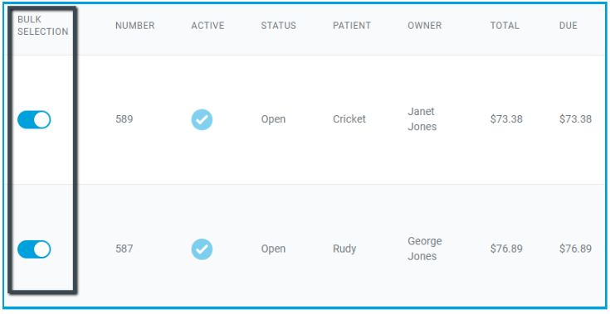Select patient Cricket
This screenshot has width=610, height=314.
[x=349, y=119]
